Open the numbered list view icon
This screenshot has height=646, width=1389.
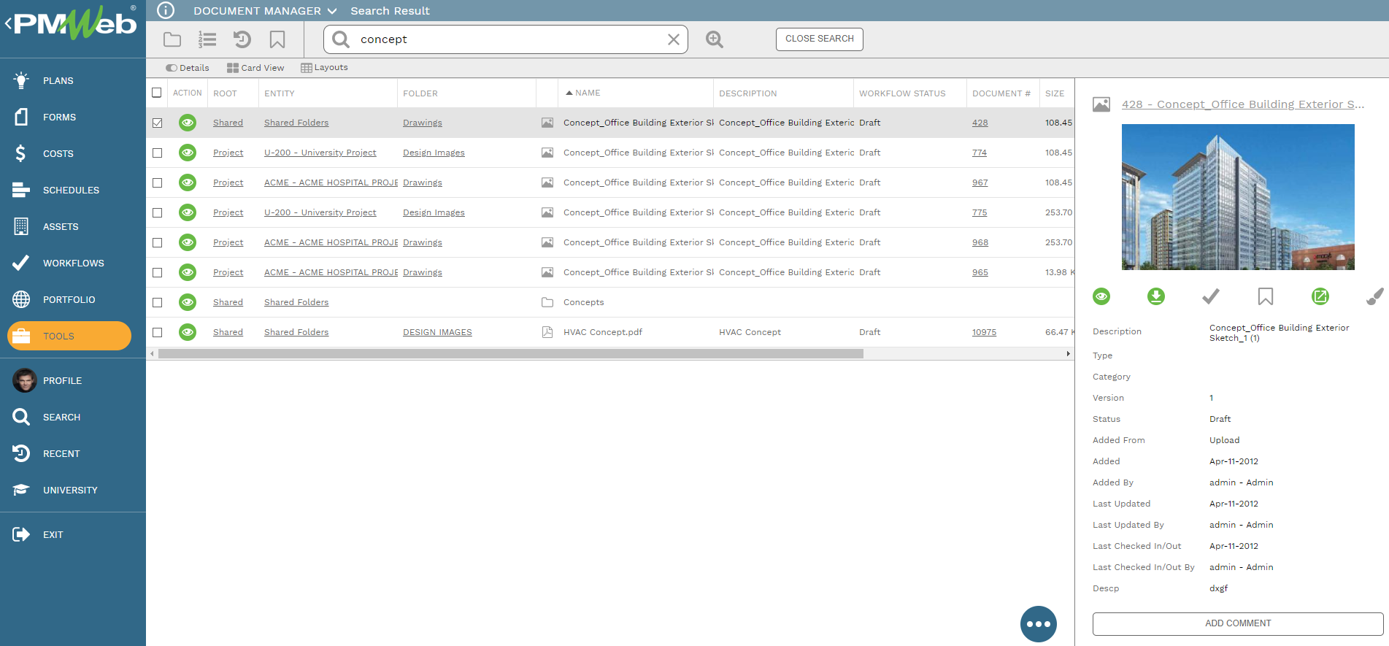(207, 39)
